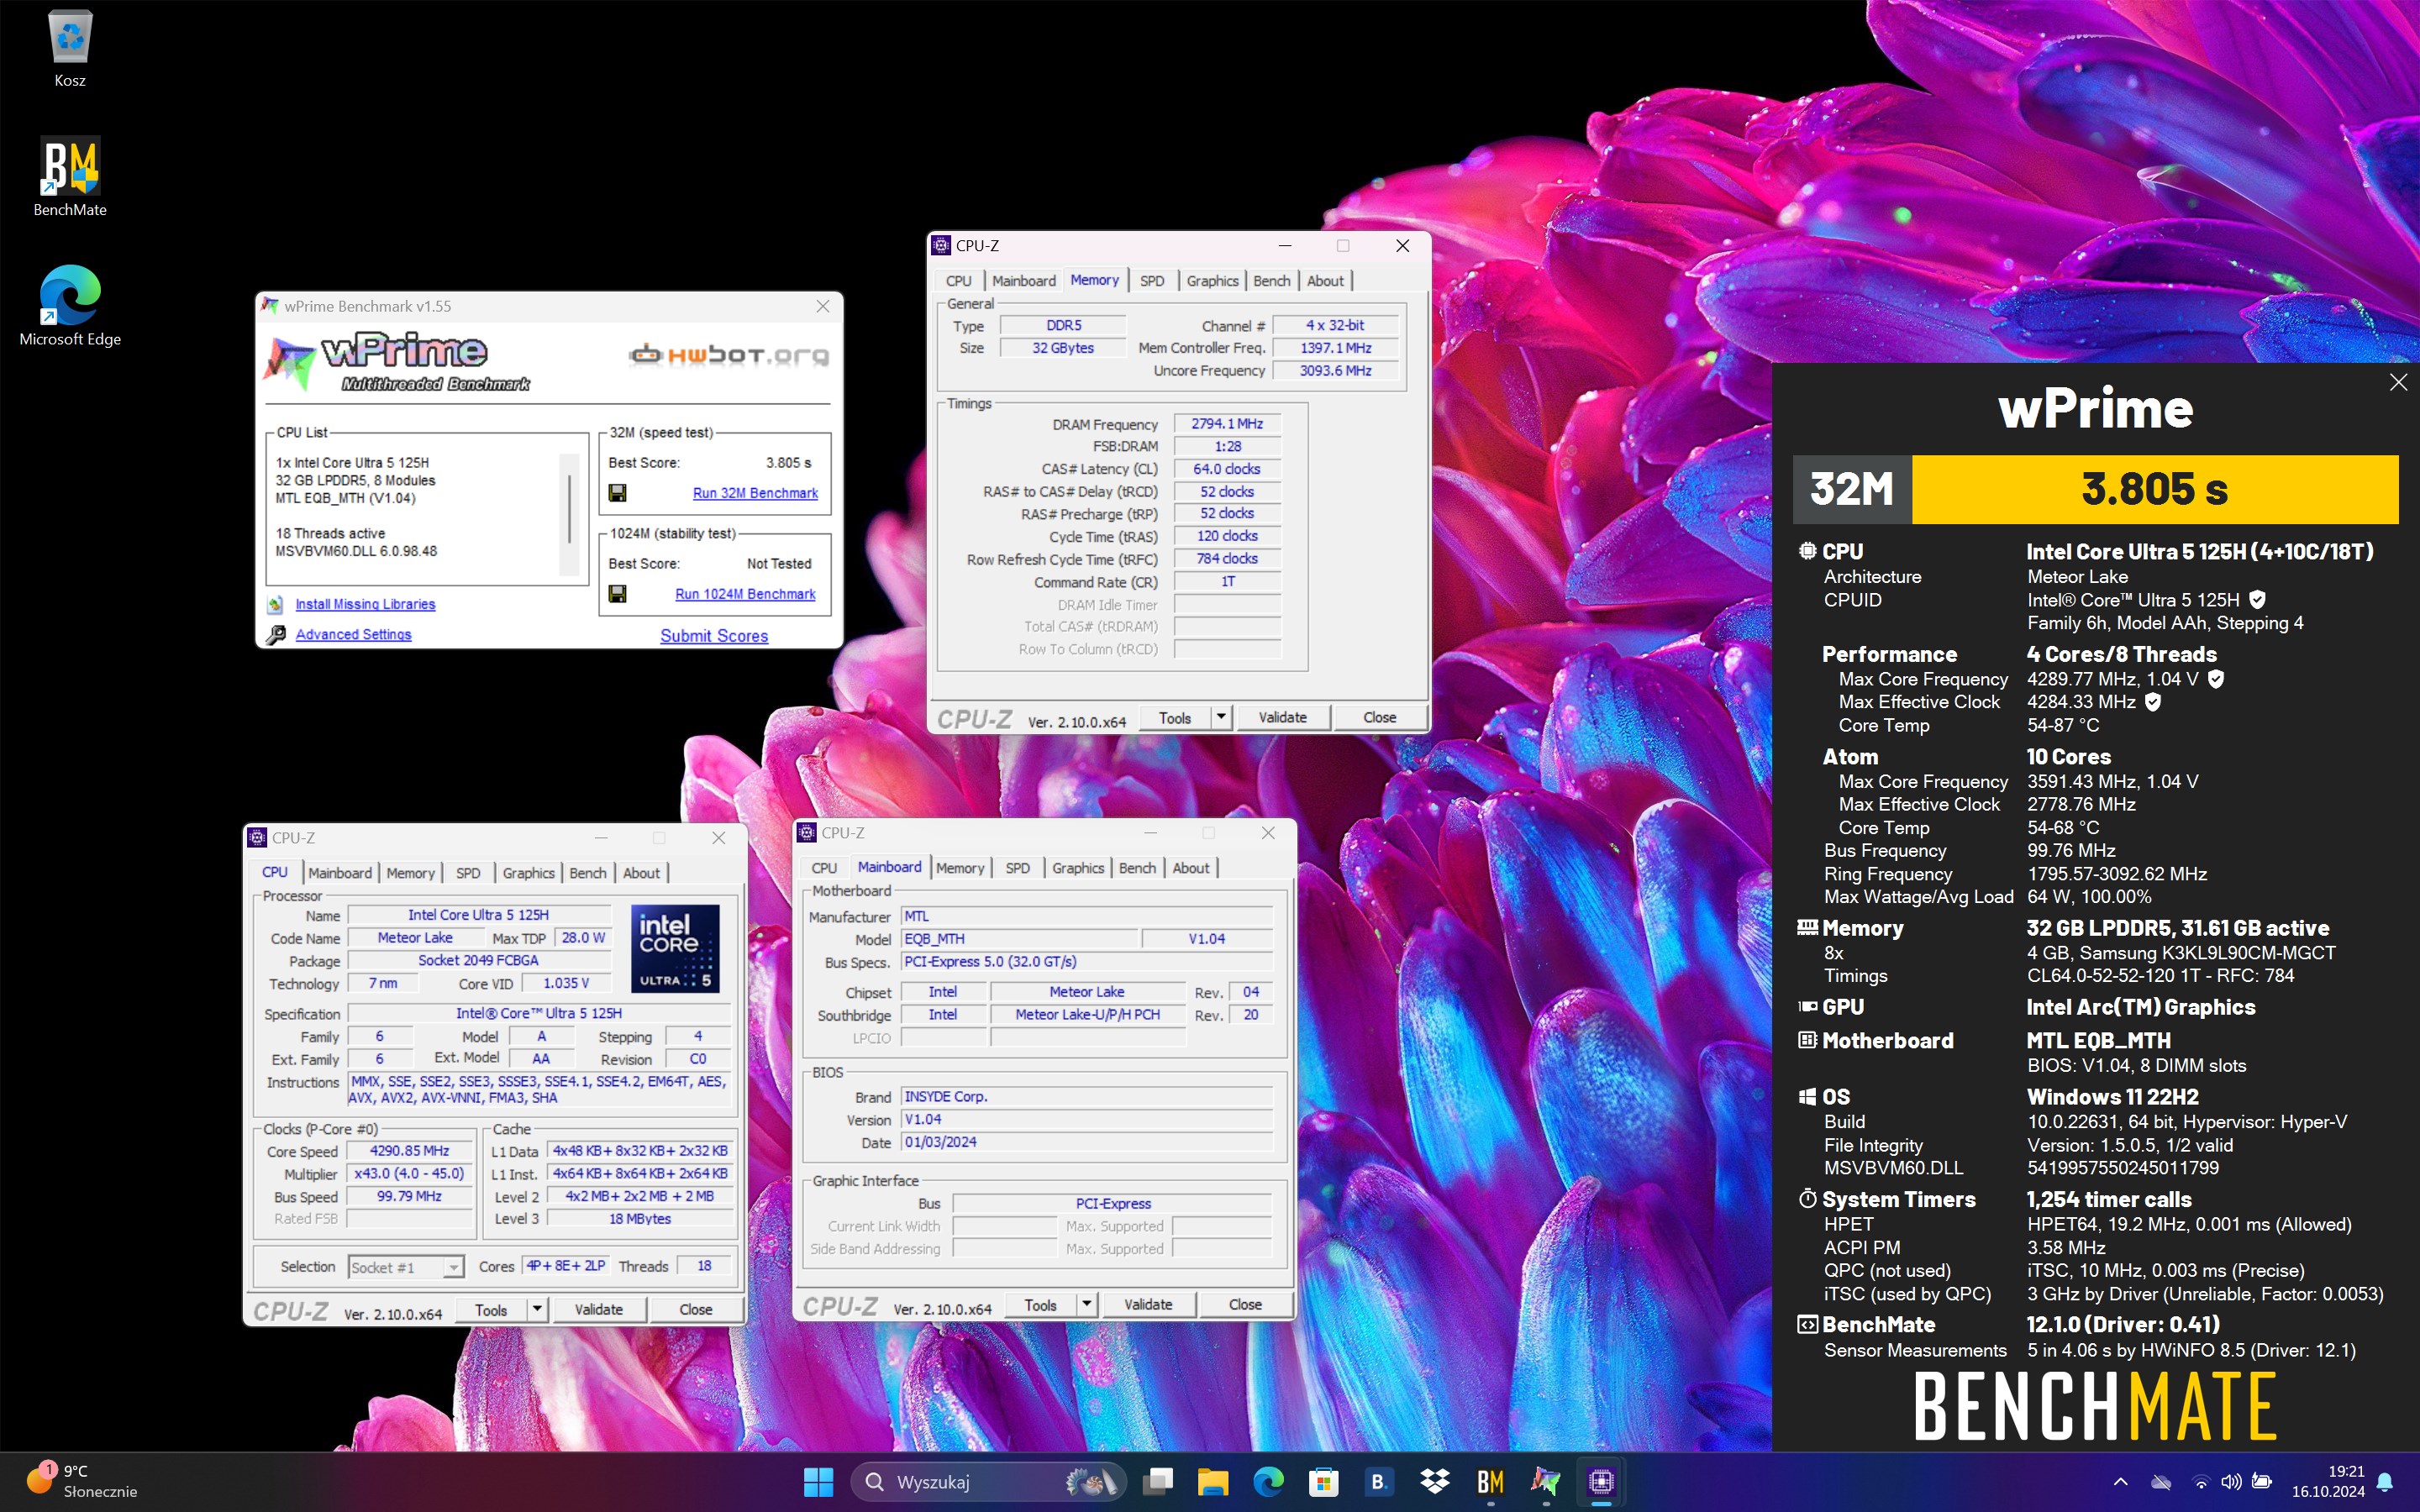Open the Windows Start menu
Image resolution: width=2420 pixels, height=1512 pixels.
click(818, 1482)
